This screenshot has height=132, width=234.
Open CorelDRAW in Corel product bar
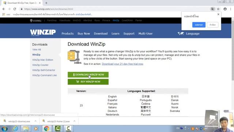click(127, 21)
